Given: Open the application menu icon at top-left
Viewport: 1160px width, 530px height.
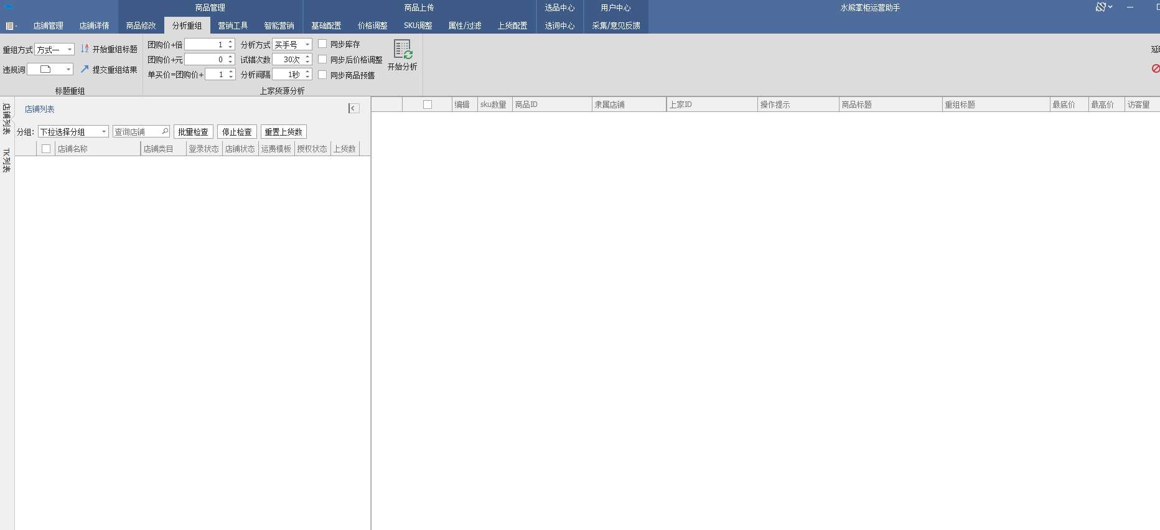Looking at the screenshot, I should (x=10, y=26).
